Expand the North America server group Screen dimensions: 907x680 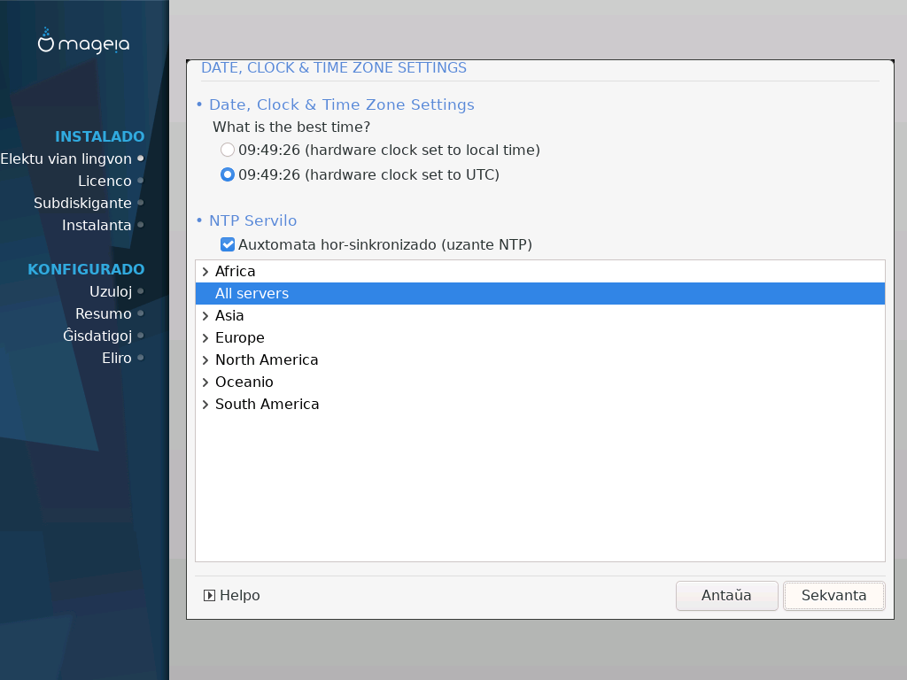point(205,360)
